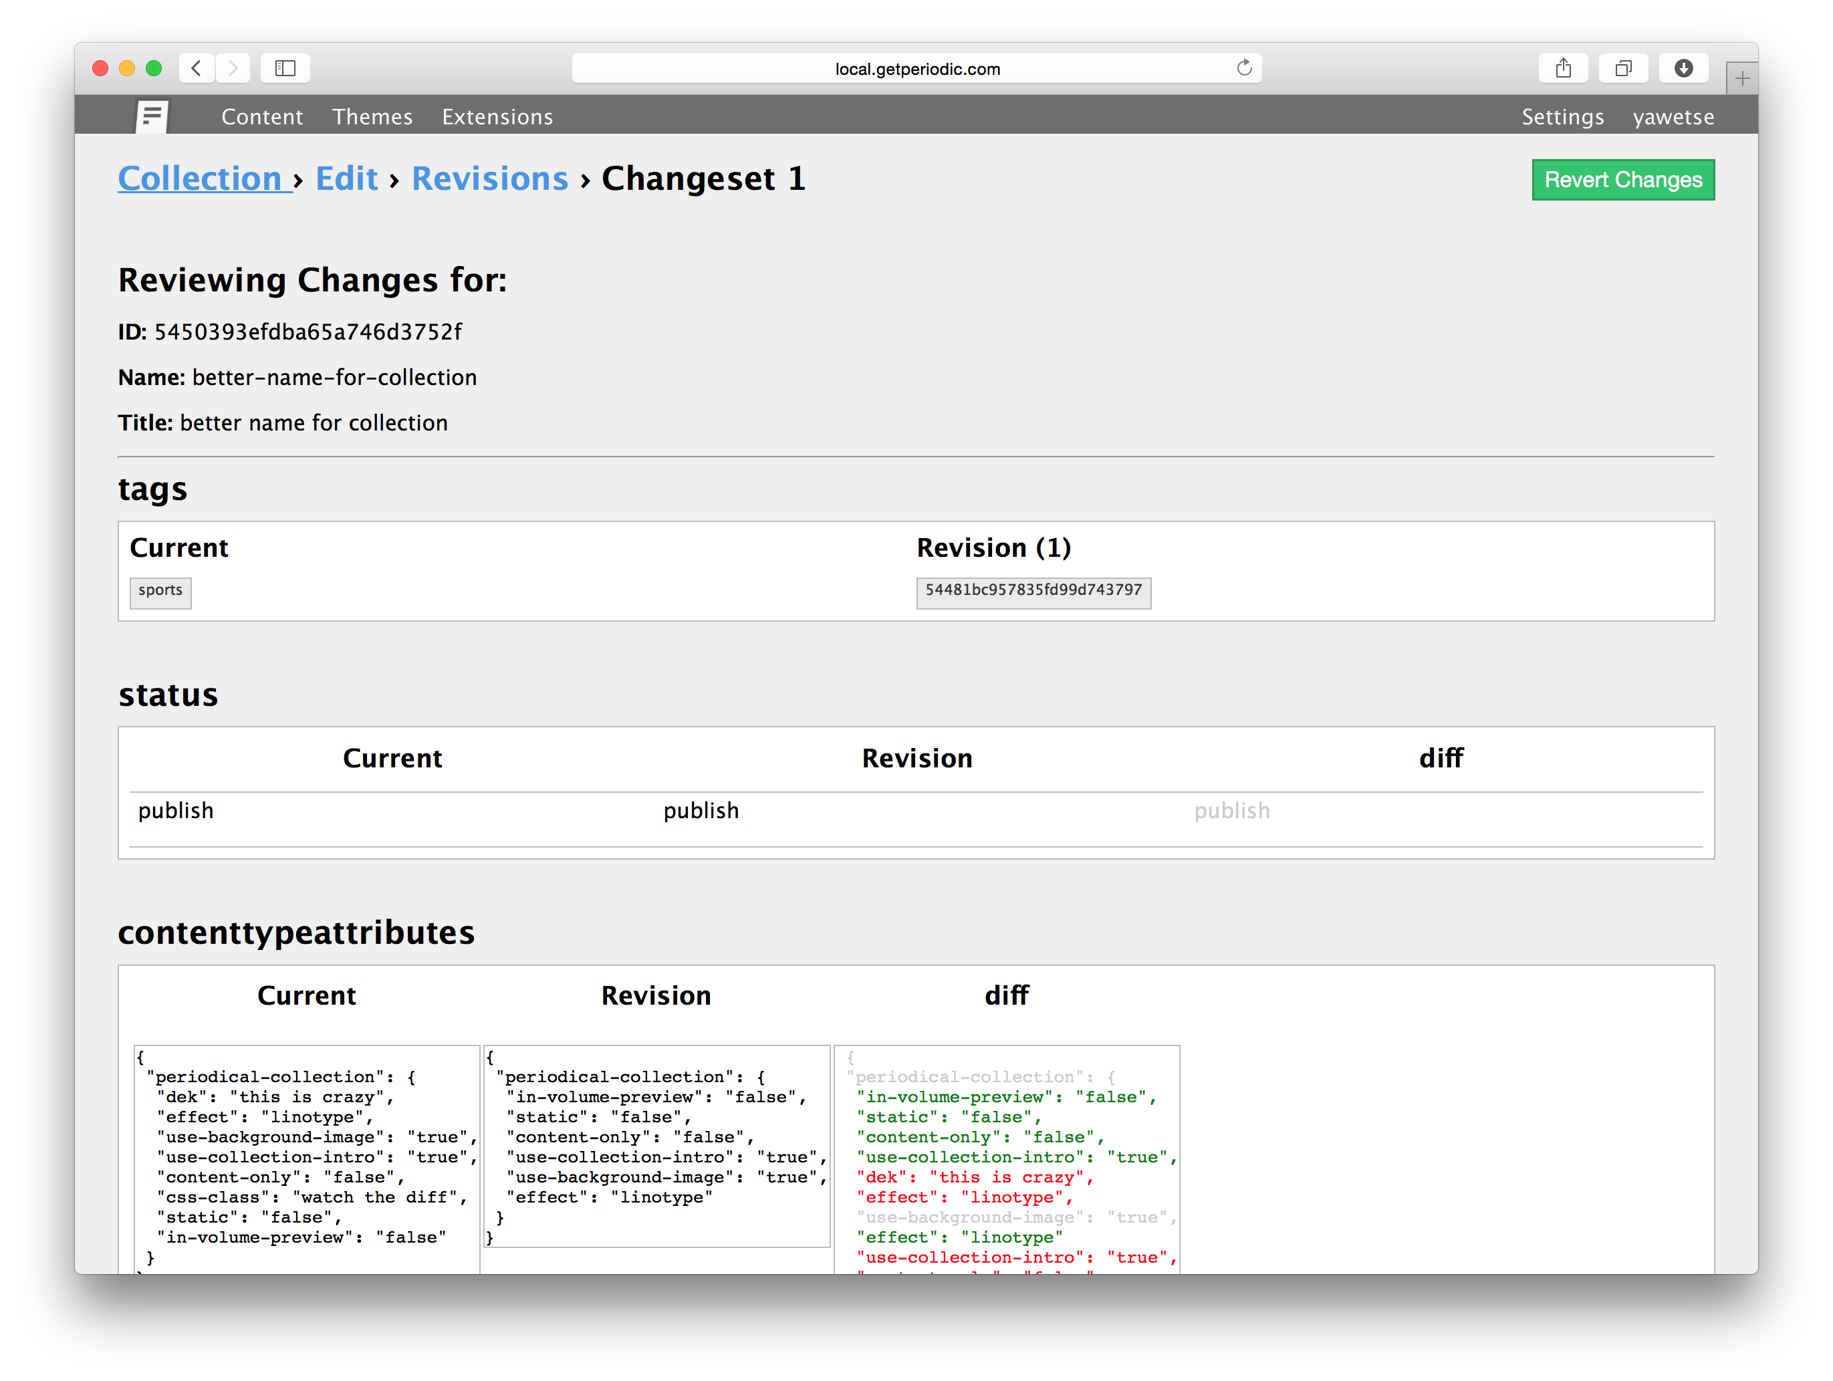Click Revert Changes button
1833x1381 pixels.
tap(1622, 178)
